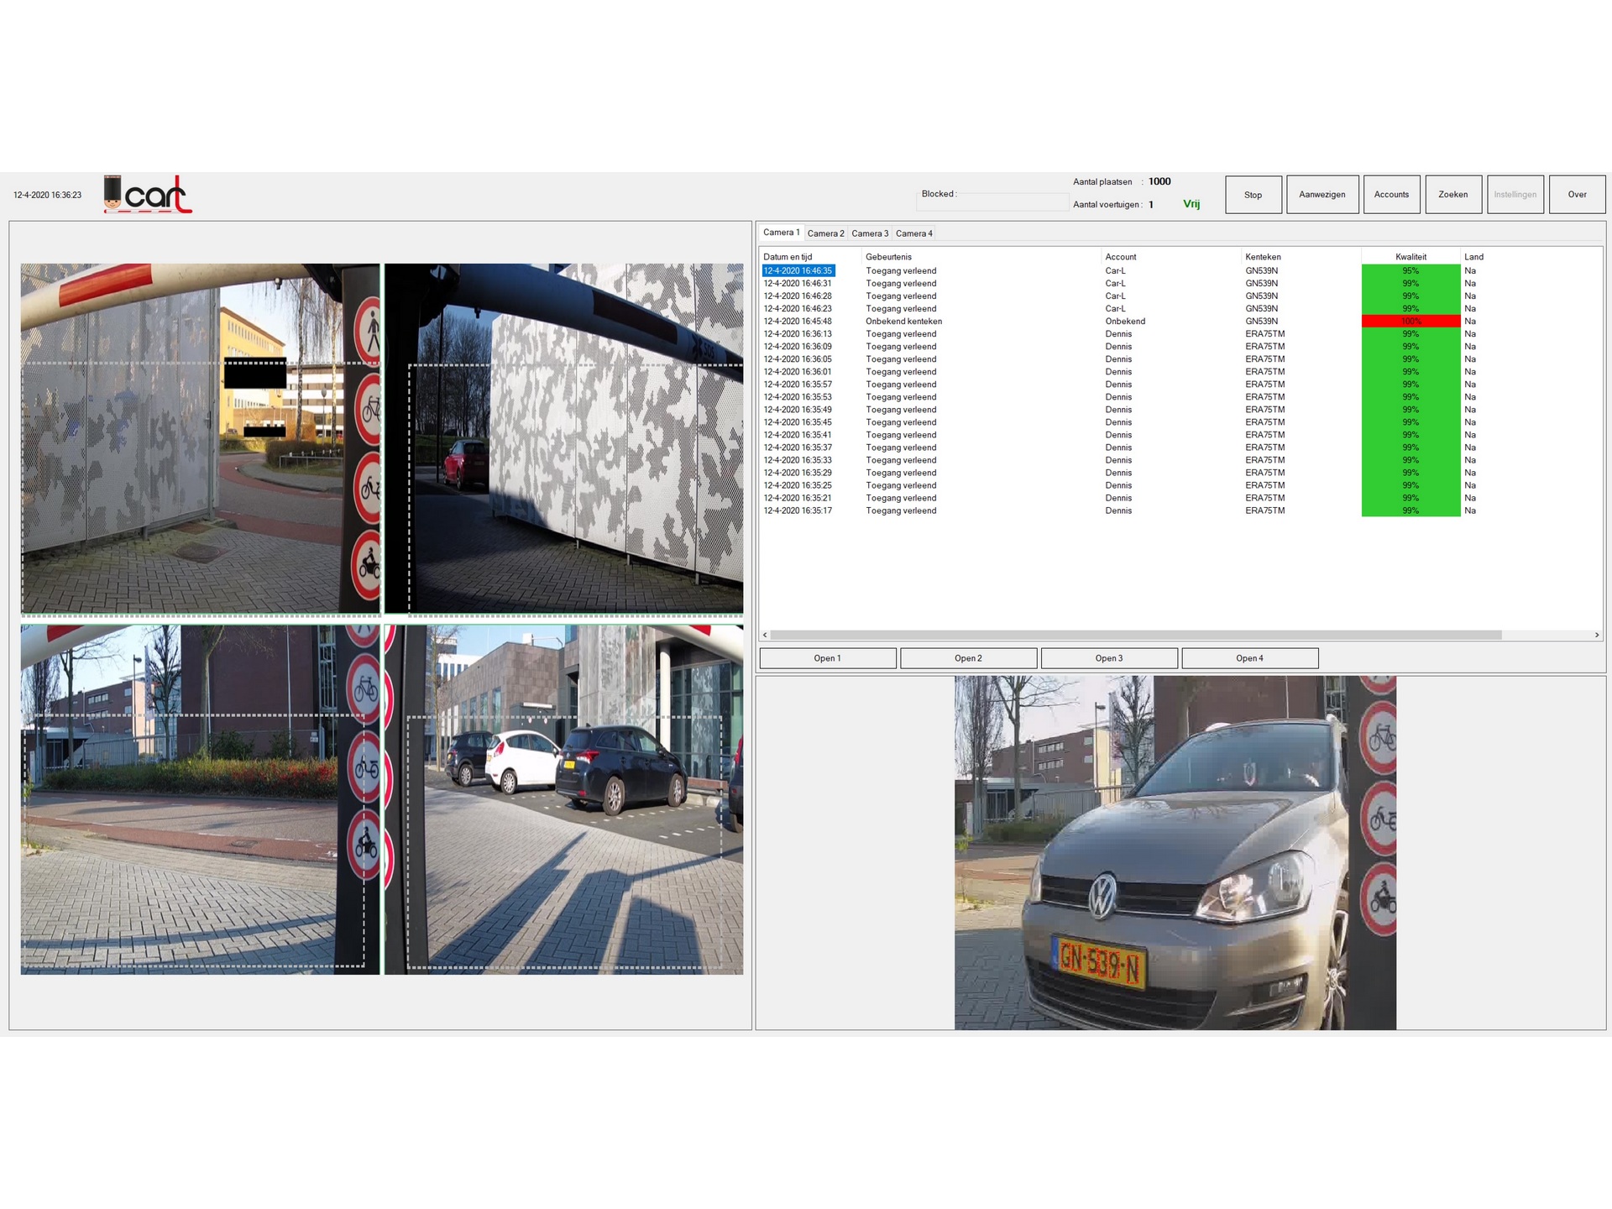
Task: Select the bottom-right parking lot camera feed
Action: [x=563, y=799]
